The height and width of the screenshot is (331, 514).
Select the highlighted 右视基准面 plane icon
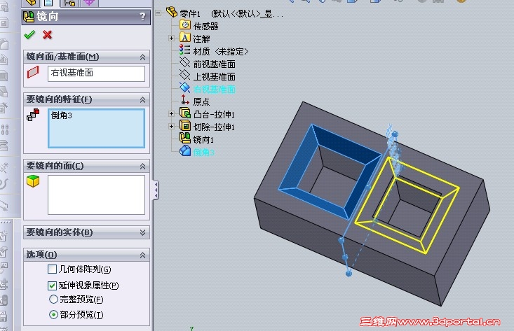(185, 87)
